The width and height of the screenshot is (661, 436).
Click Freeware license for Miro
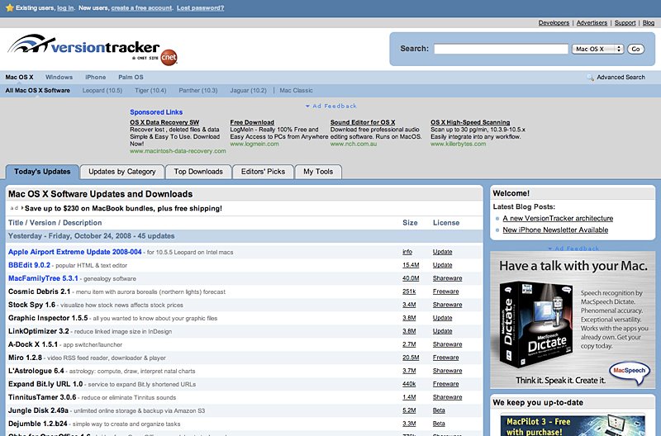pyautogui.click(x=445, y=358)
